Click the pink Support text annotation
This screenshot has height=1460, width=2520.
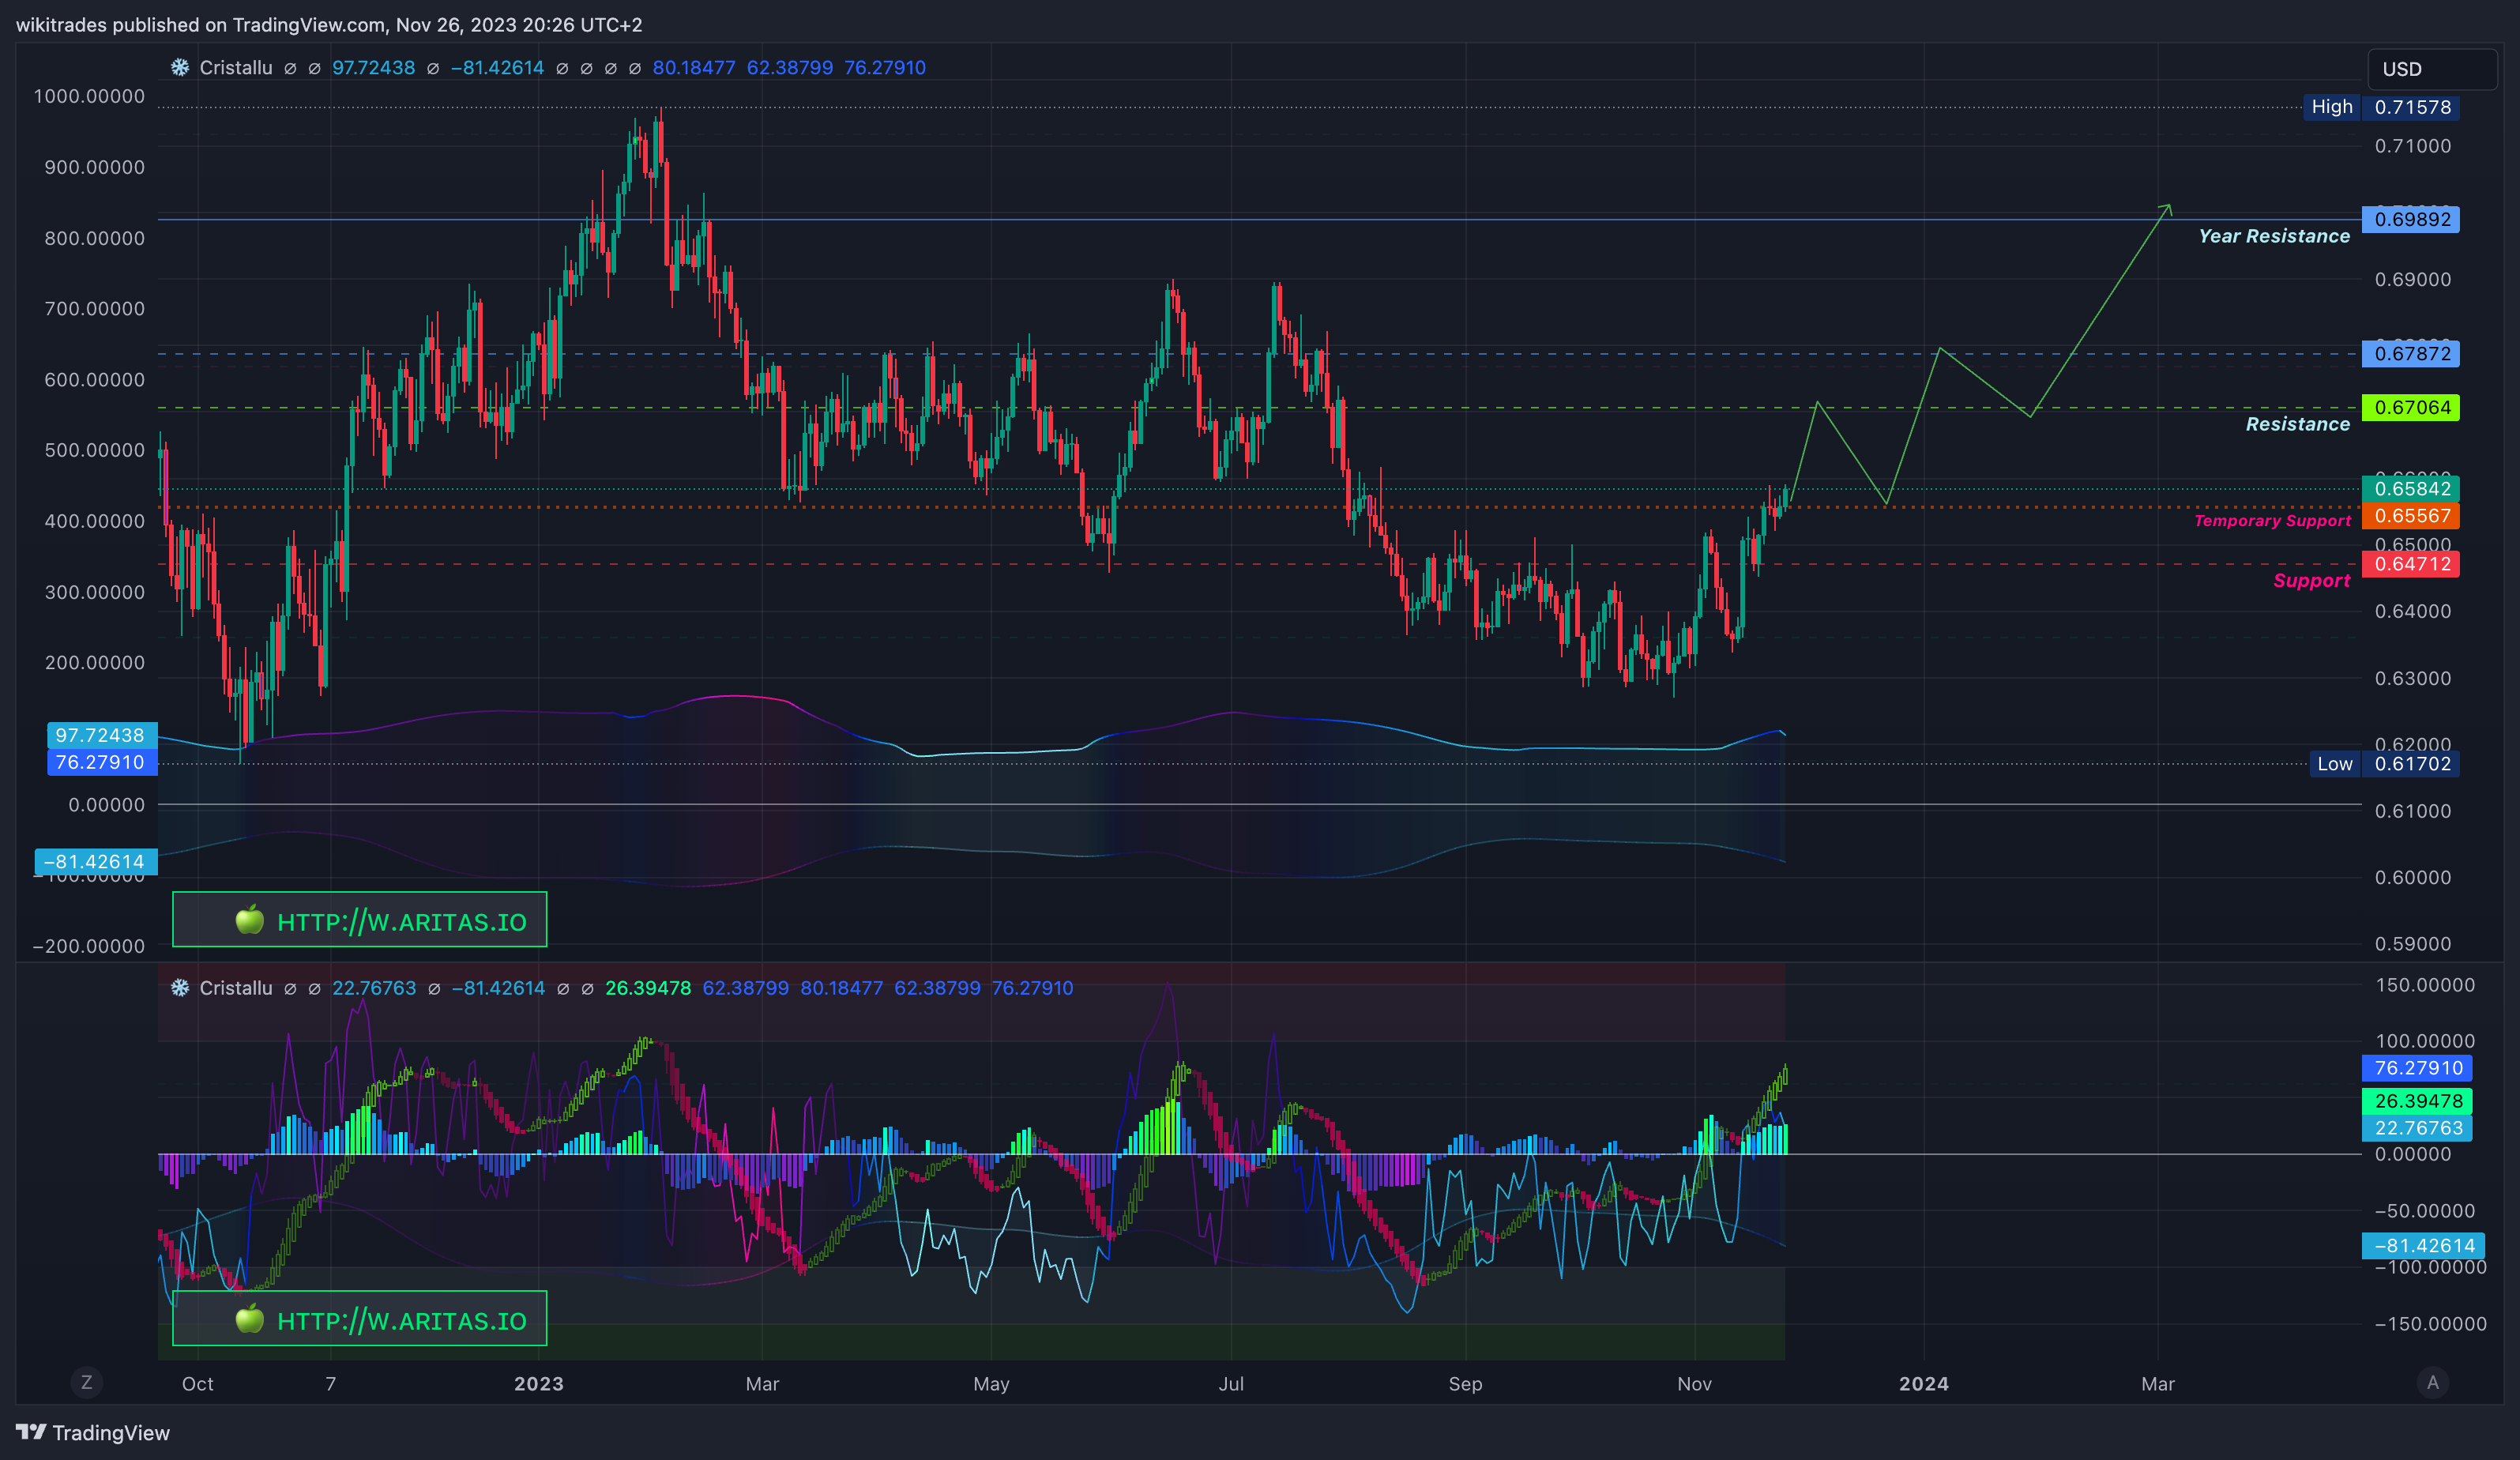(x=2311, y=581)
